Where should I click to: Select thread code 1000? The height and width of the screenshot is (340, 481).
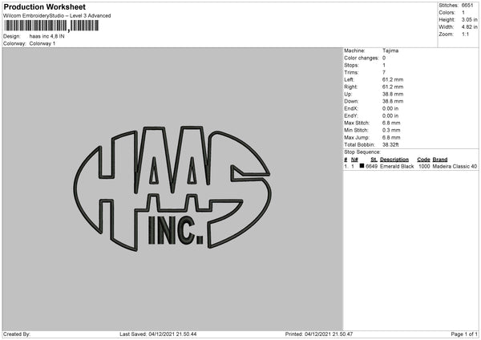click(424, 166)
